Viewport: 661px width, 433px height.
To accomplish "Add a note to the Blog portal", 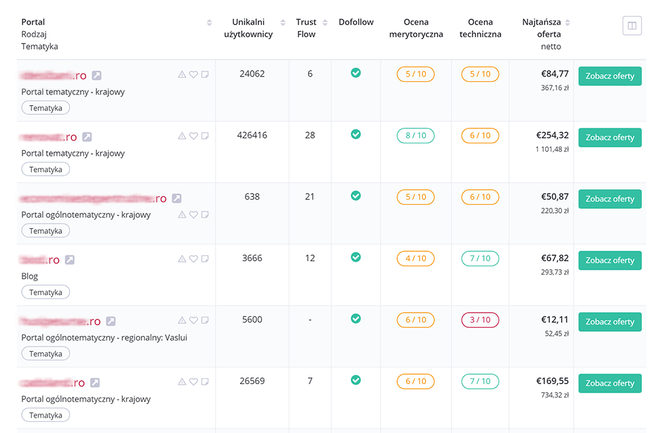I will tap(205, 259).
